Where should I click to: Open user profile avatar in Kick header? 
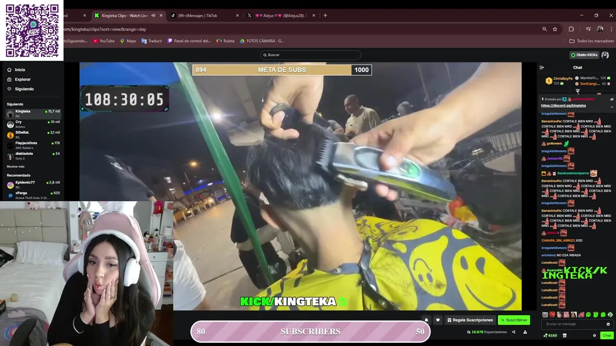pos(605,55)
